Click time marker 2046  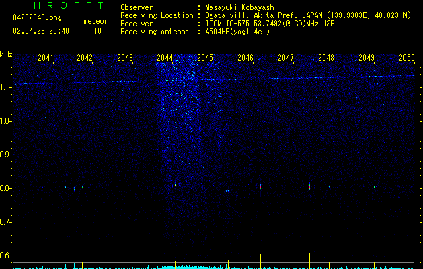click(245, 57)
